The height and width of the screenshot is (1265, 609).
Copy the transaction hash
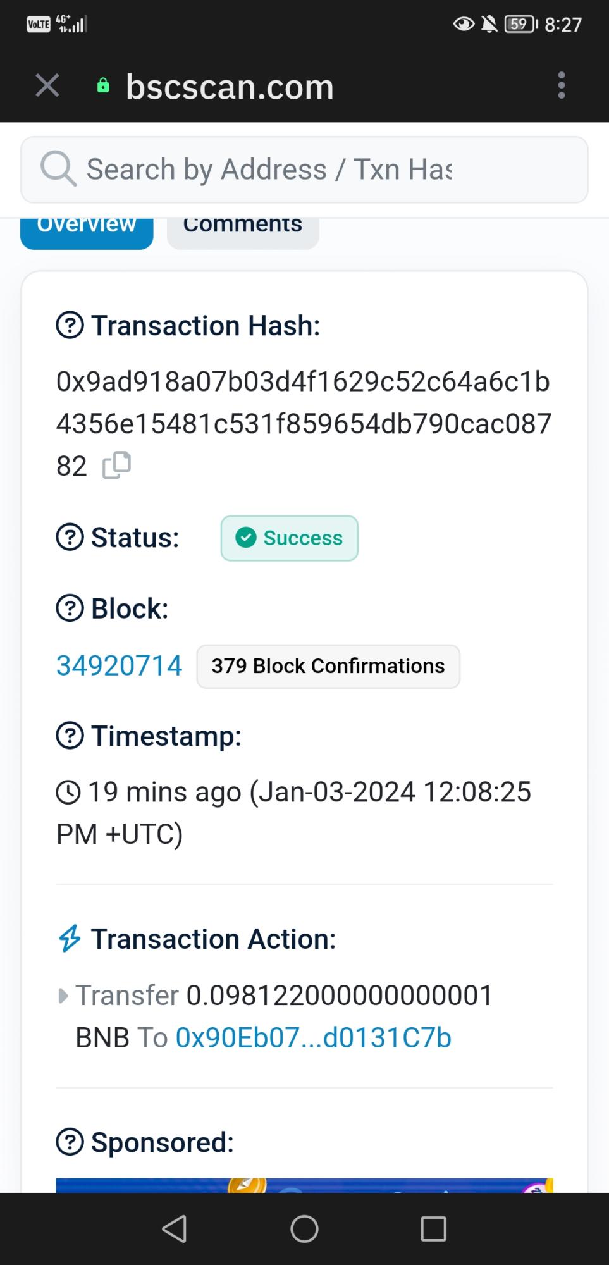pos(117,465)
